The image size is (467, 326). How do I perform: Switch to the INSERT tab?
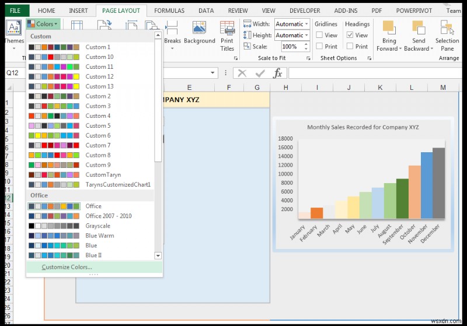coord(78,10)
